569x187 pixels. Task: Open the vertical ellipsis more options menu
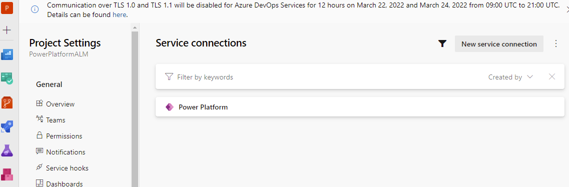pos(556,43)
